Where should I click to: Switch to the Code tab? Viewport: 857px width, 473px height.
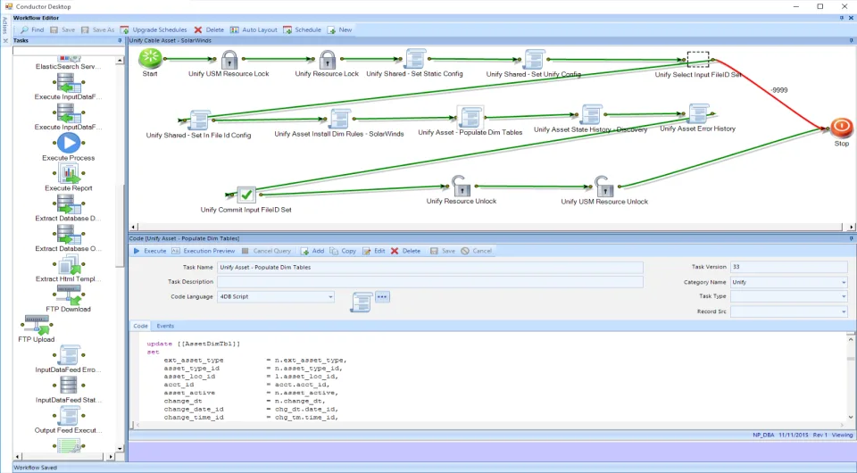(140, 326)
